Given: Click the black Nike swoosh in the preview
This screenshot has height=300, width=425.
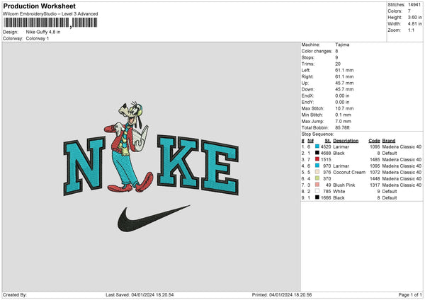Looking at the screenshot, I should (154, 218).
